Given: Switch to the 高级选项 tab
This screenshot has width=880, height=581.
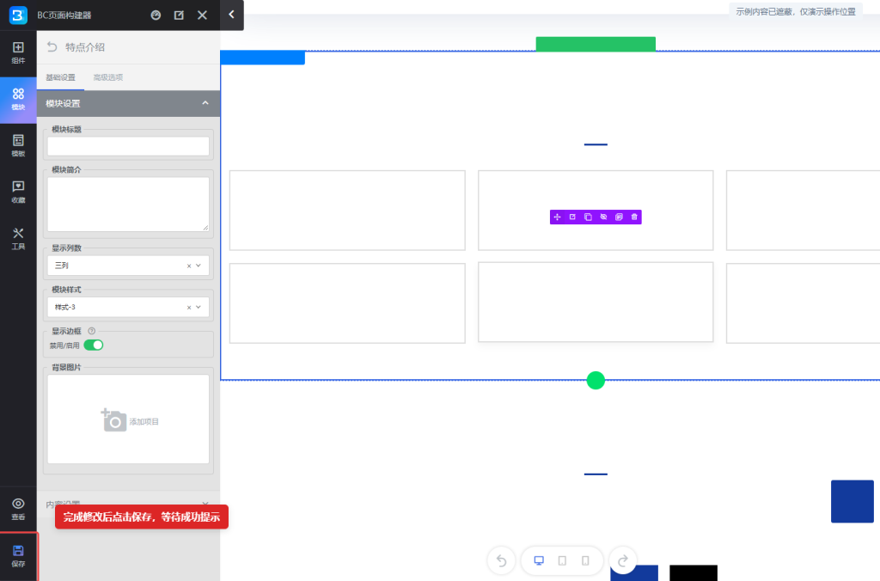Looking at the screenshot, I should pyautogui.click(x=107, y=77).
